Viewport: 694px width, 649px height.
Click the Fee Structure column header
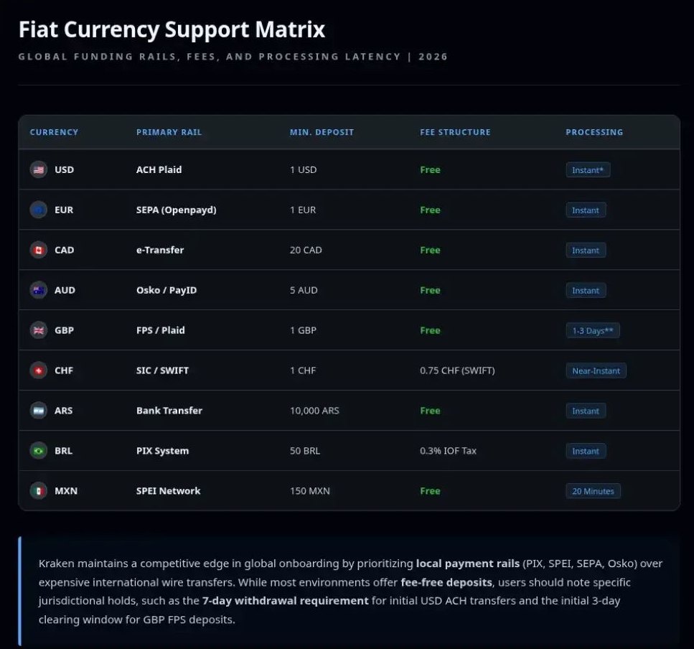pyautogui.click(x=455, y=132)
